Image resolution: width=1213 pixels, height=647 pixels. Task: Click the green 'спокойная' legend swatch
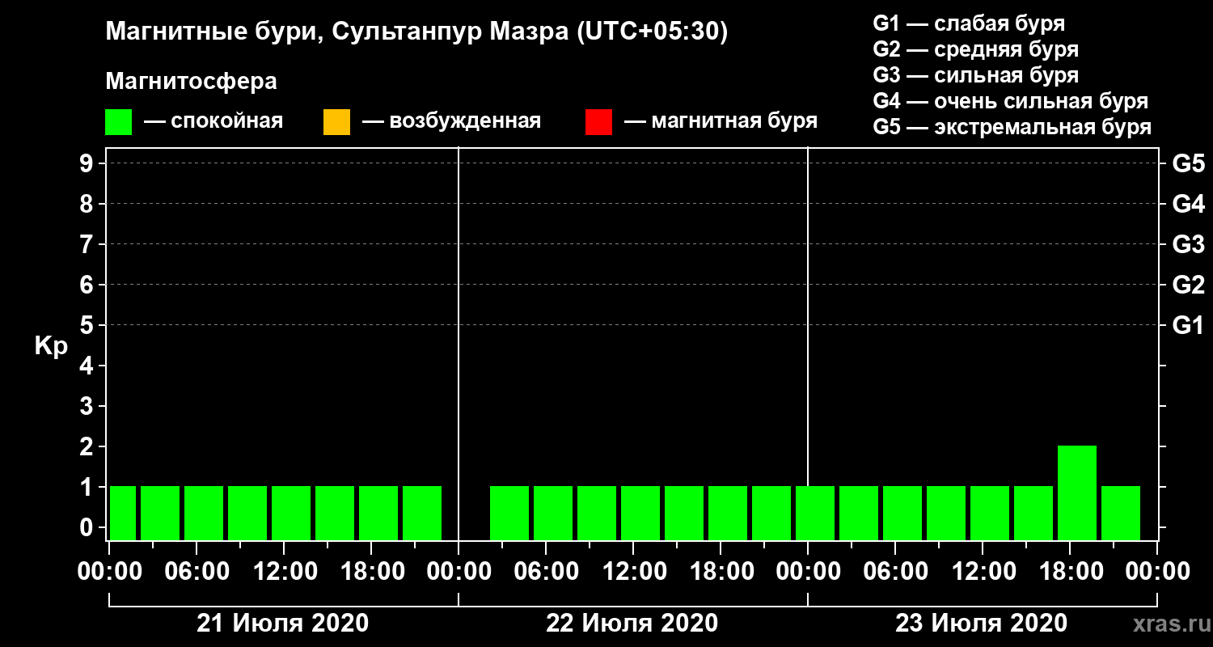(118, 122)
